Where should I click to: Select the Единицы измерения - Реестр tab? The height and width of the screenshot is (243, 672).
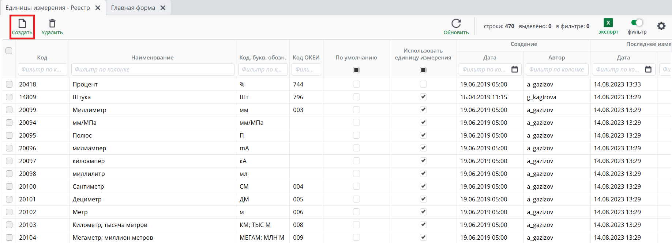[x=48, y=8]
